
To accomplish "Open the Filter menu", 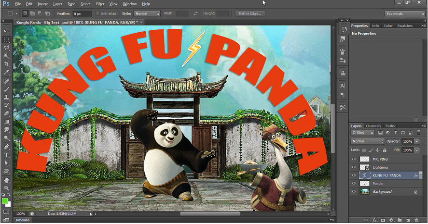I will click(x=99, y=4).
